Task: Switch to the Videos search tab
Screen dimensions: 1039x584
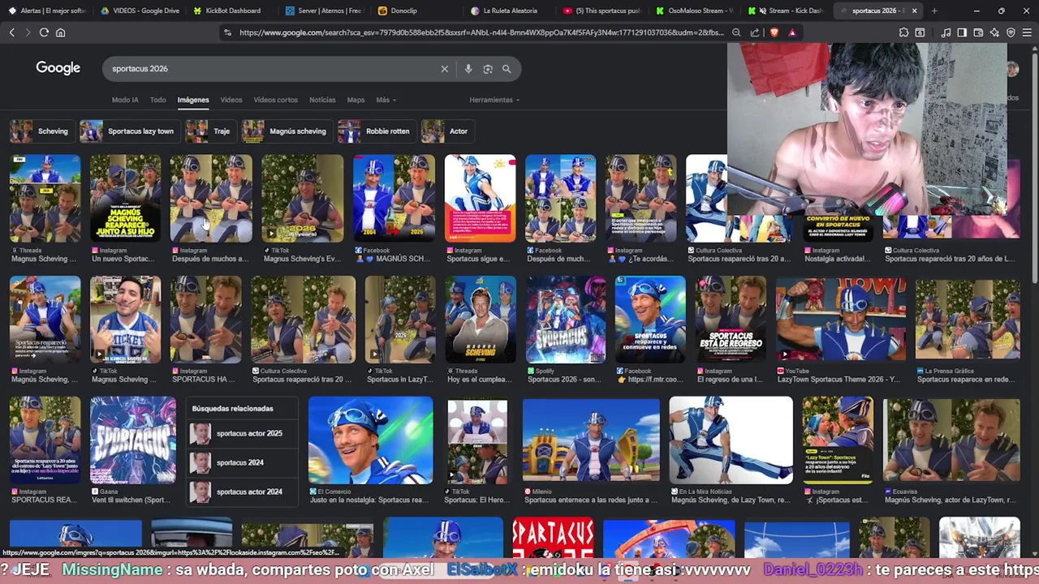Action: point(231,100)
